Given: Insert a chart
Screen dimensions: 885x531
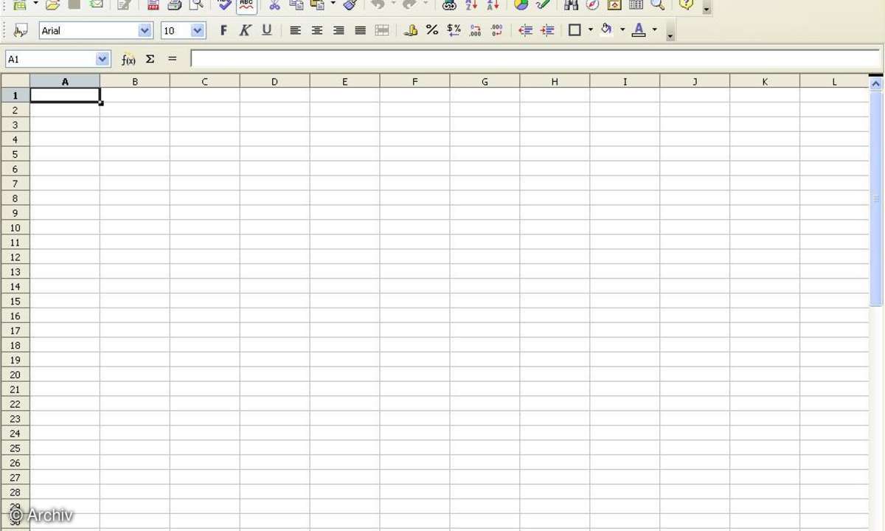Looking at the screenshot, I should (521, 4).
